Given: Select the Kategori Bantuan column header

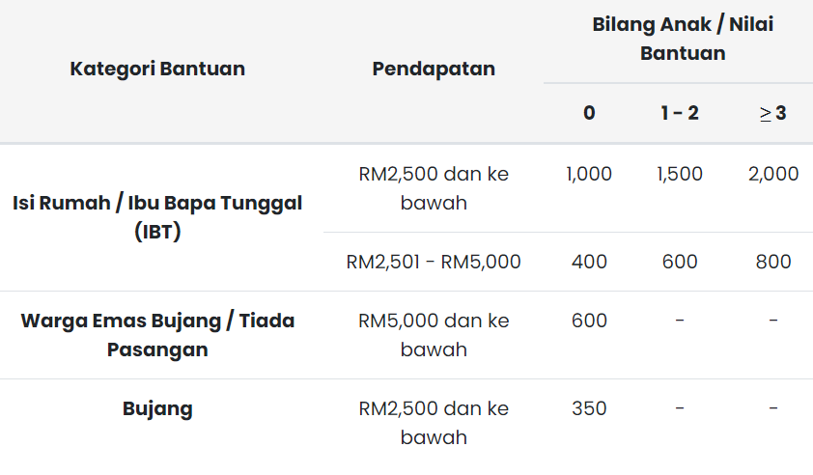Looking at the screenshot, I should 157,69.
